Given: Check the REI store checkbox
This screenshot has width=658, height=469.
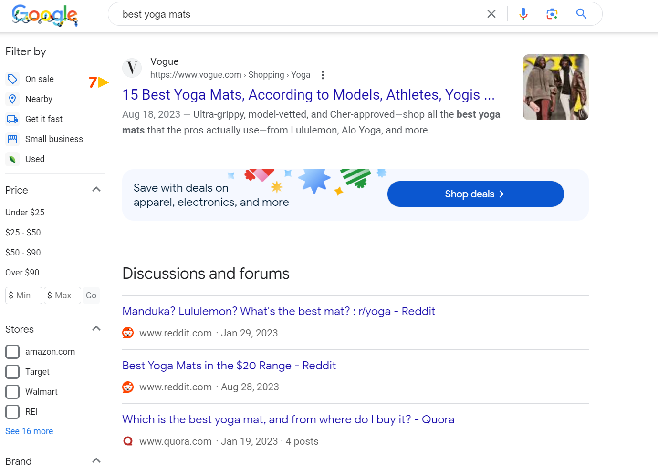Looking at the screenshot, I should click(x=12, y=412).
